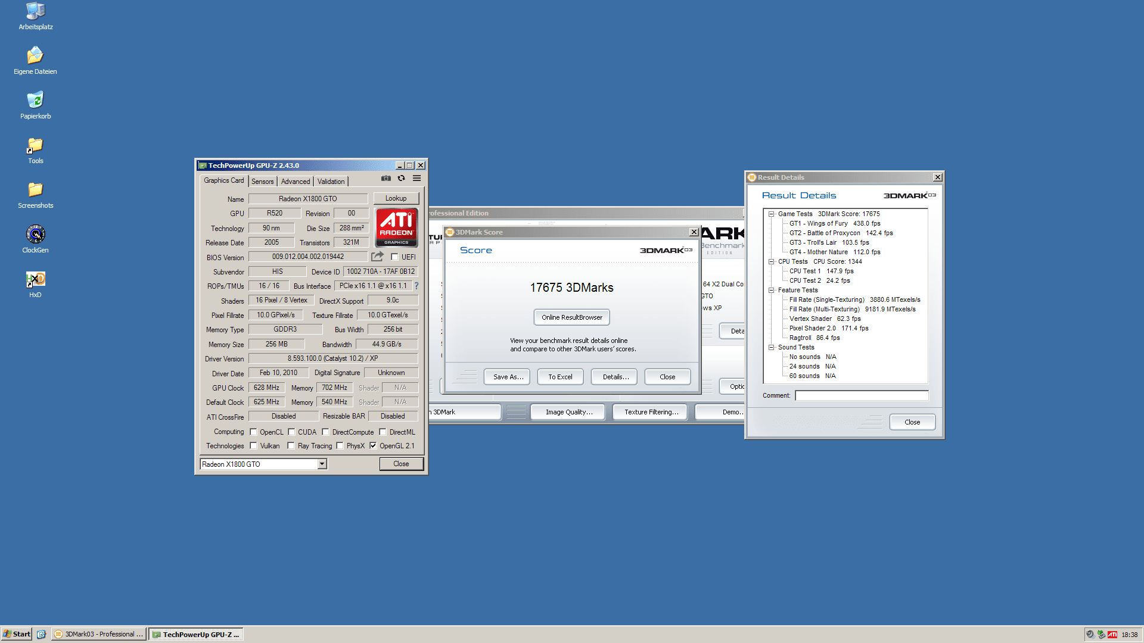Switch to the Sensors tab
This screenshot has height=643, width=1144.
coord(262,182)
